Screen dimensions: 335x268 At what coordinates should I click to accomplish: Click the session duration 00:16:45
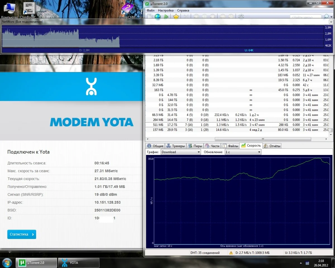tap(102, 163)
